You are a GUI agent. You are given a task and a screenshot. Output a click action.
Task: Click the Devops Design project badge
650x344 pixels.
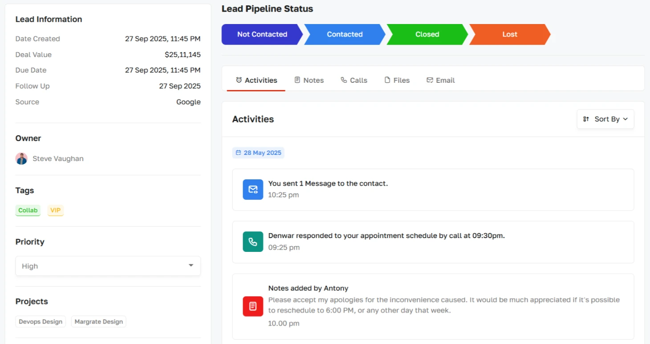click(x=41, y=321)
